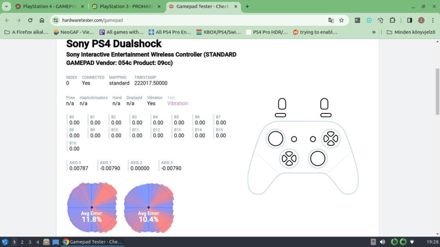This screenshot has width=440, height=247.
Task: Click the face buttons cluster on controller diagram
Action: pyautogui.click(x=331, y=139)
